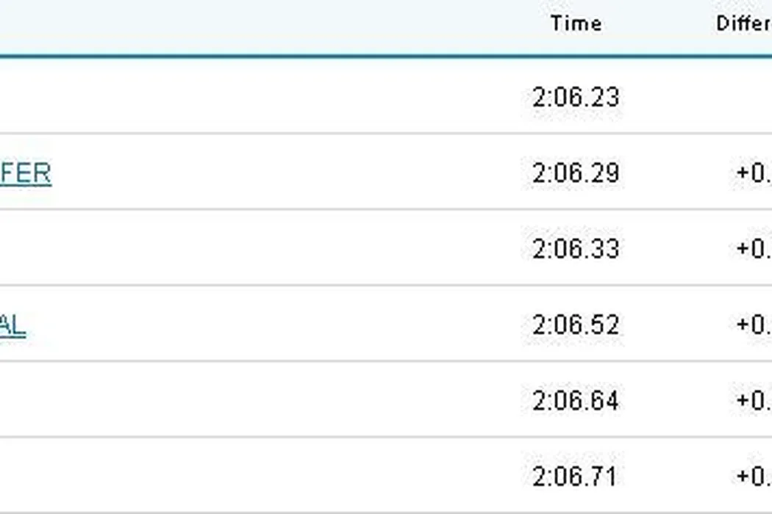
Task: Click the Time column header
Action: [576, 23]
